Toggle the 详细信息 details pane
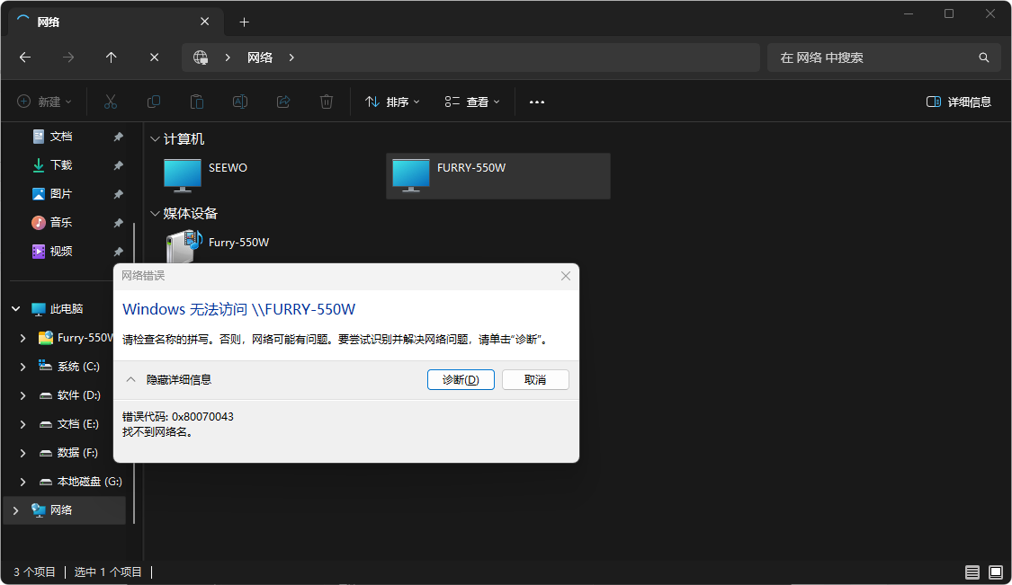The width and height of the screenshot is (1012, 585). tap(958, 102)
